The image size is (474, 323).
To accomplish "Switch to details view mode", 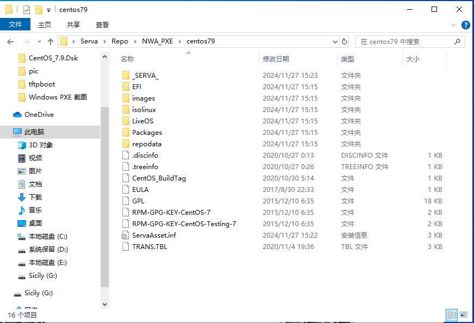I will (x=452, y=315).
